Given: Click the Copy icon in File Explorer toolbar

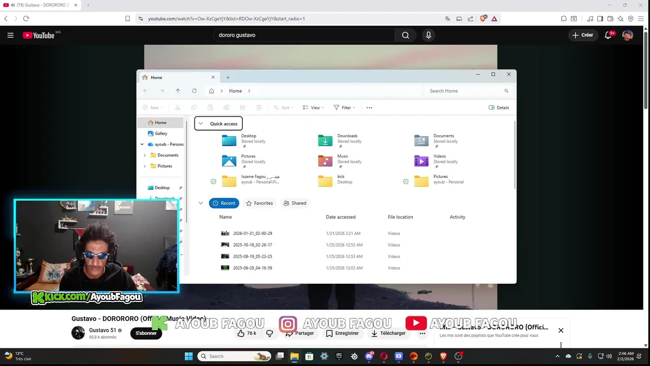Looking at the screenshot, I should [x=194, y=108].
